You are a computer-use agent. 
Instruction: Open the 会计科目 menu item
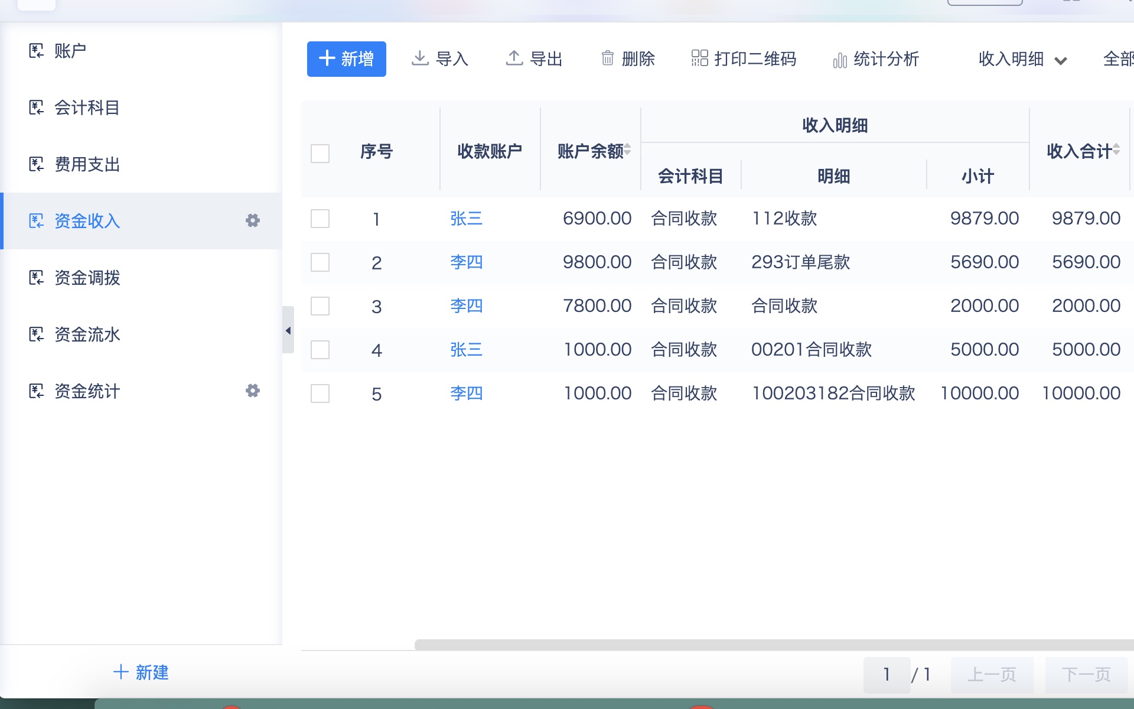pyautogui.click(x=141, y=108)
